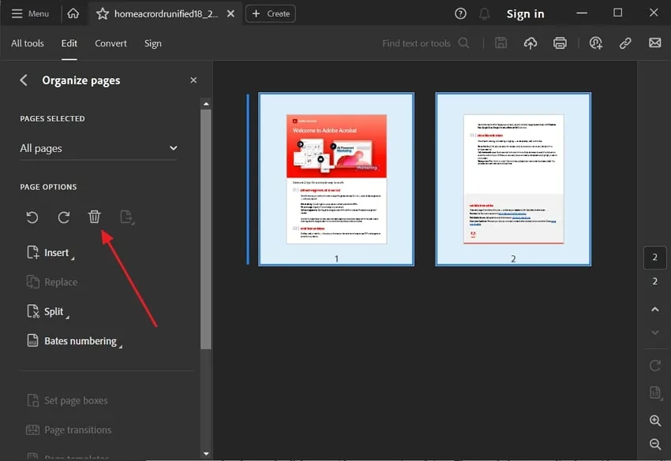Select the rotate clockwise icon
The height and width of the screenshot is (461, 671).
[63, 216]
